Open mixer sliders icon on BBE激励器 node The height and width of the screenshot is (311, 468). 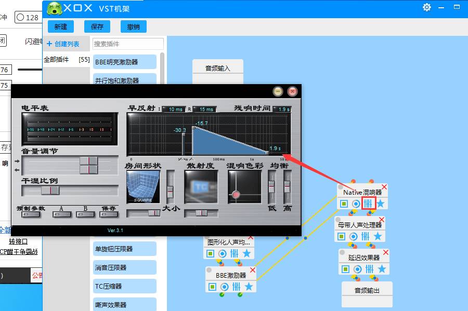point(237,287)
